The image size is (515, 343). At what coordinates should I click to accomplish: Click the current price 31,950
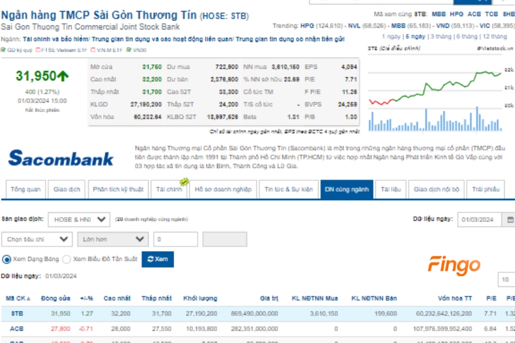tap(36, 76)
